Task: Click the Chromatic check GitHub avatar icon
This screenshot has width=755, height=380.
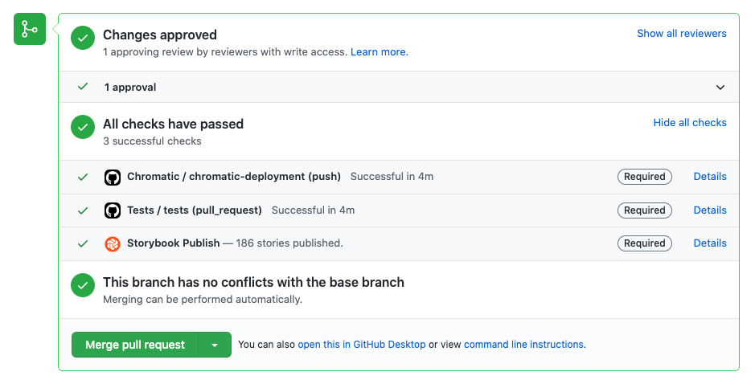Action: point(113,177)
